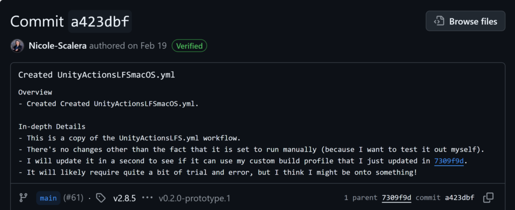Open pull request #61
The image size is (515, 210).
pyautogui.click(x=73, y=198)
